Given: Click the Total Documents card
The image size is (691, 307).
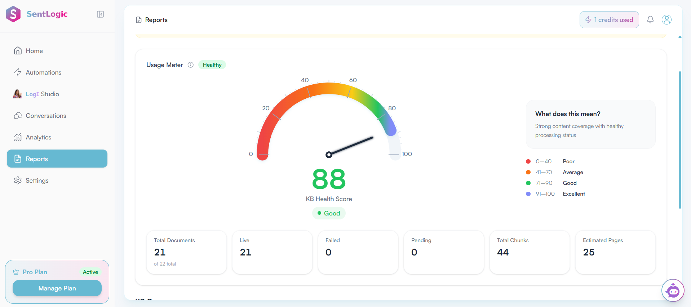Looking at the screenshot, I should click(186, 252).
